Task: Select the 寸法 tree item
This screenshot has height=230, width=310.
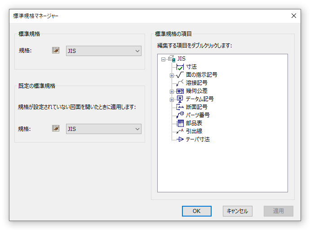Action: pyautogui.click(x=191, y=67)
